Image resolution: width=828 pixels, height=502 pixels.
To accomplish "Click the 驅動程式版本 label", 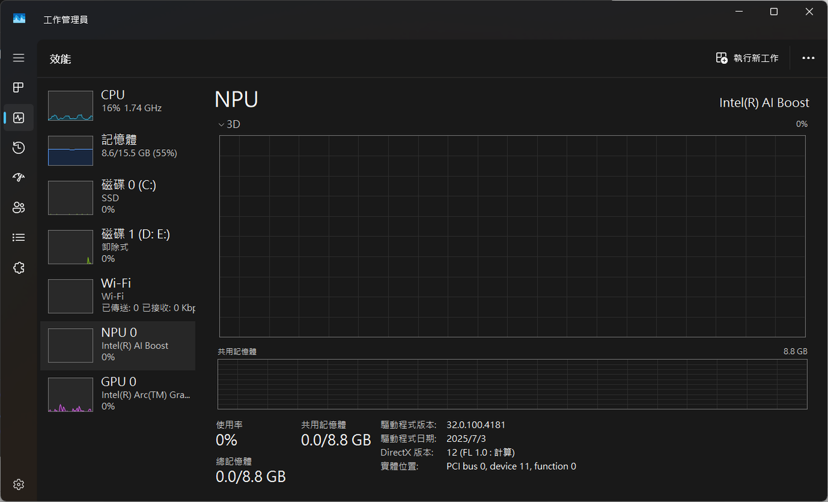I will point(409,425).
